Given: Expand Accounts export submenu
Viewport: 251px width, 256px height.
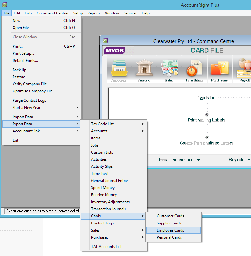Looking at the screenshot, I should click(x=114, y=131).
